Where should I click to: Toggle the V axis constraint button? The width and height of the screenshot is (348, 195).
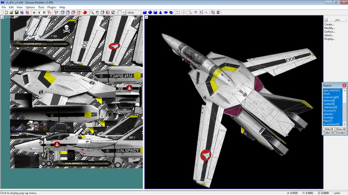coord(39,13)
